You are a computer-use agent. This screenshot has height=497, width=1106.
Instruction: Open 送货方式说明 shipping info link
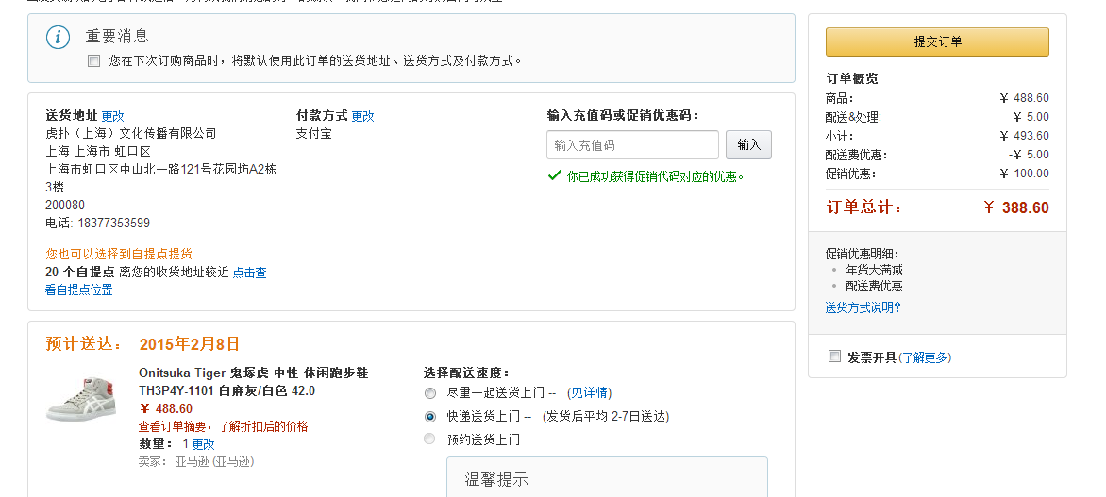pos(863,307)
